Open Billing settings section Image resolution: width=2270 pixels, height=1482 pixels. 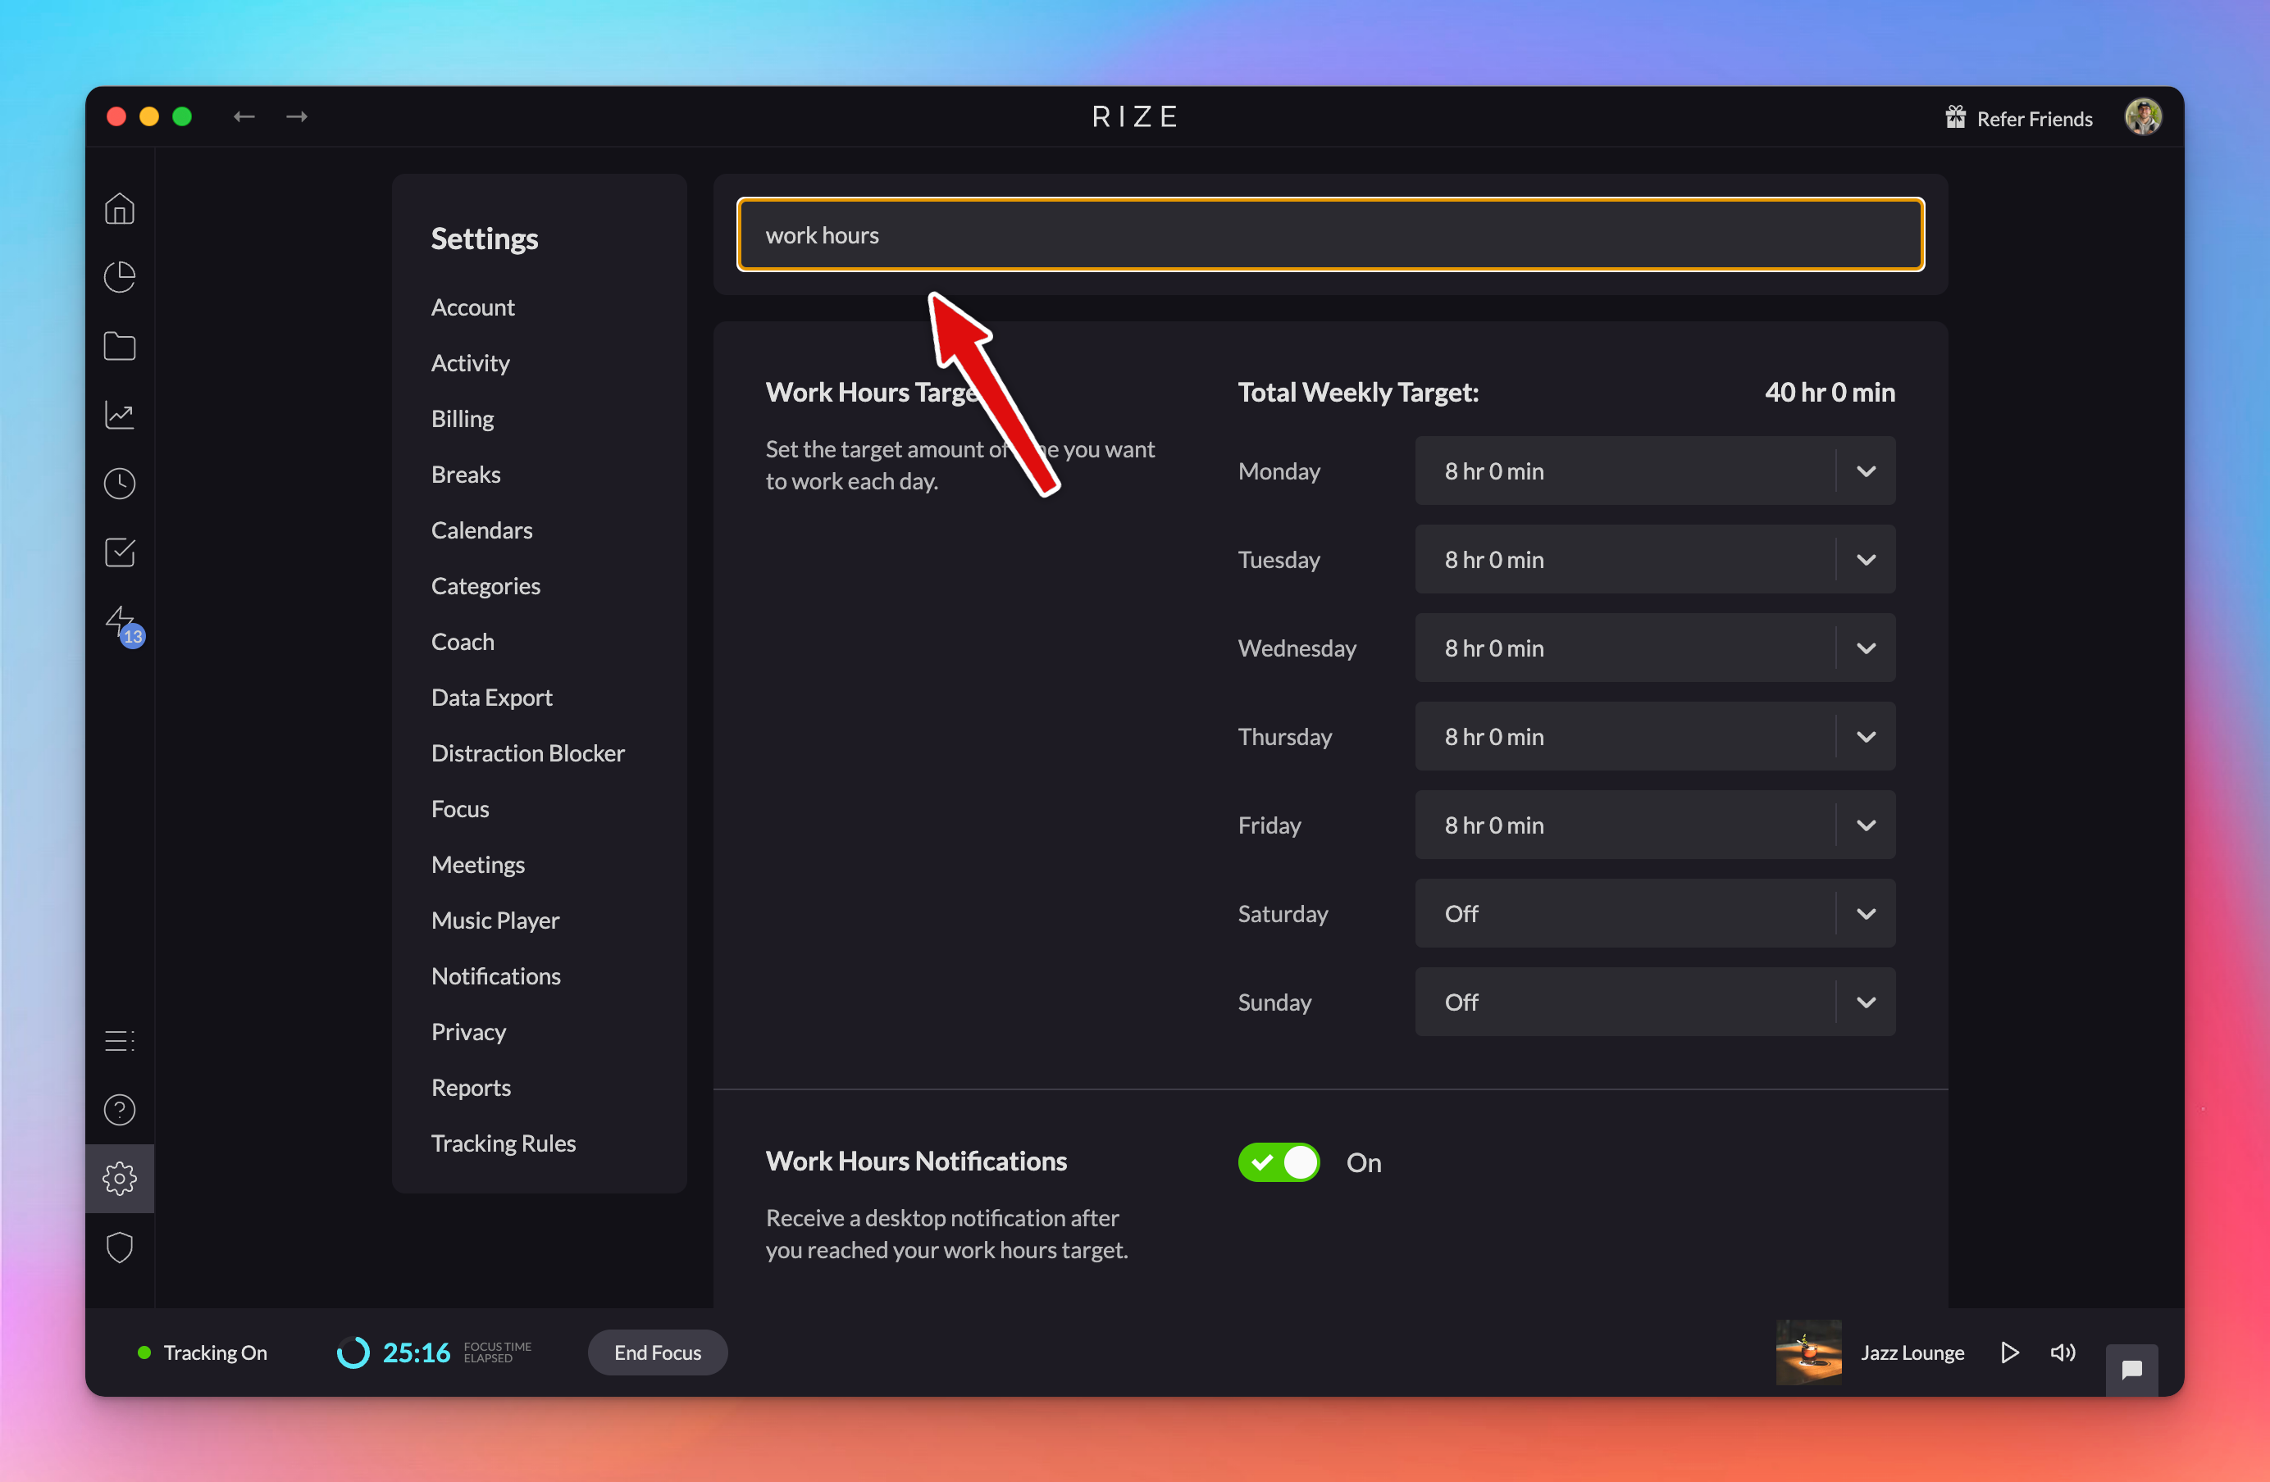462,418
